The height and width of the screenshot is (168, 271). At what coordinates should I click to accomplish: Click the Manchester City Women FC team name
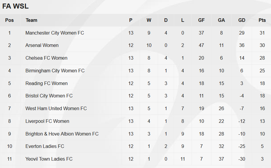[x=55, y=33]
